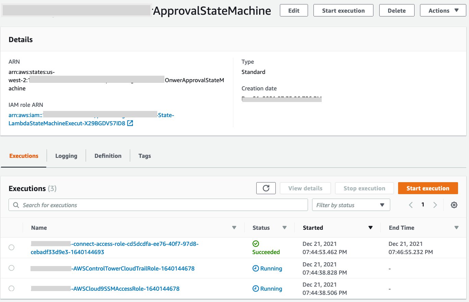Click the View details button
Image resolution: width=469 pixels, height=302 pixels.
tap(305, 188)
